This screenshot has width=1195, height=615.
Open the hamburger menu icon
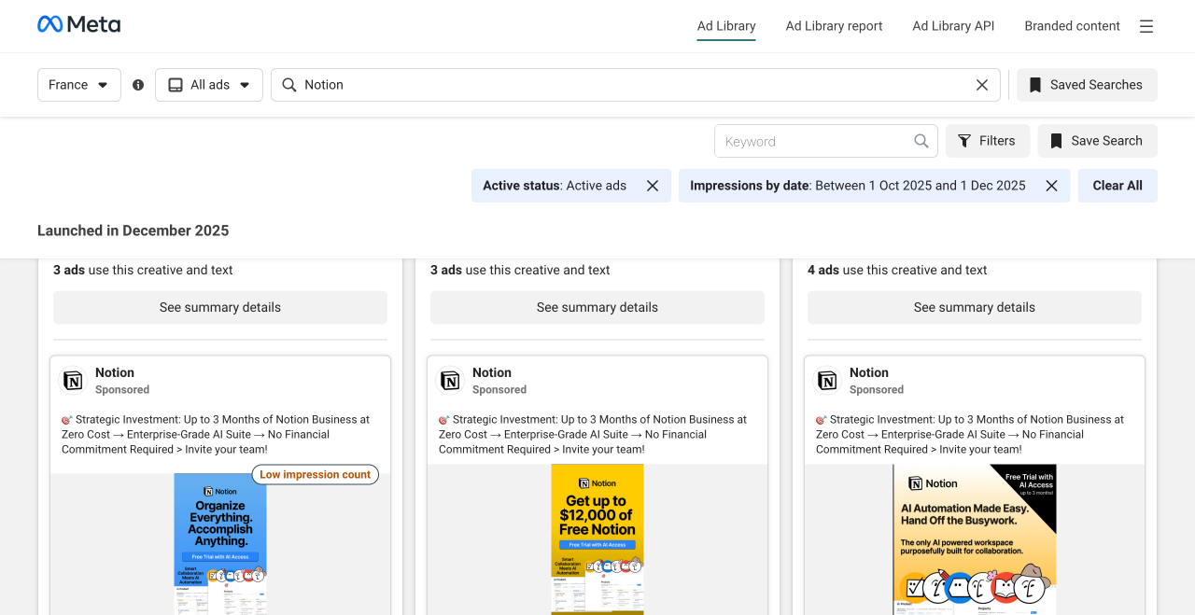[1146, 26]
